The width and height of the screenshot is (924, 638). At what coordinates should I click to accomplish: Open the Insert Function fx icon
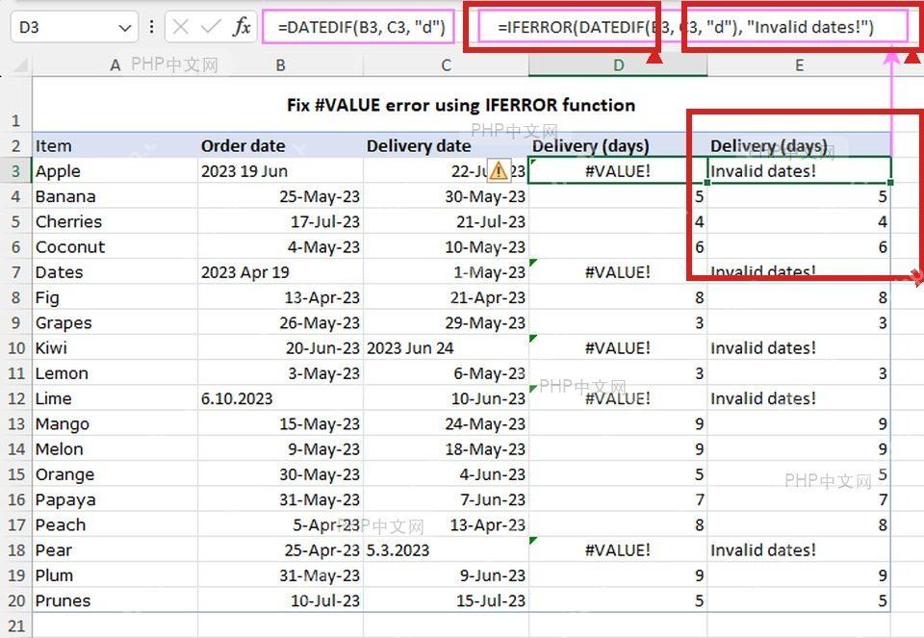242,27
